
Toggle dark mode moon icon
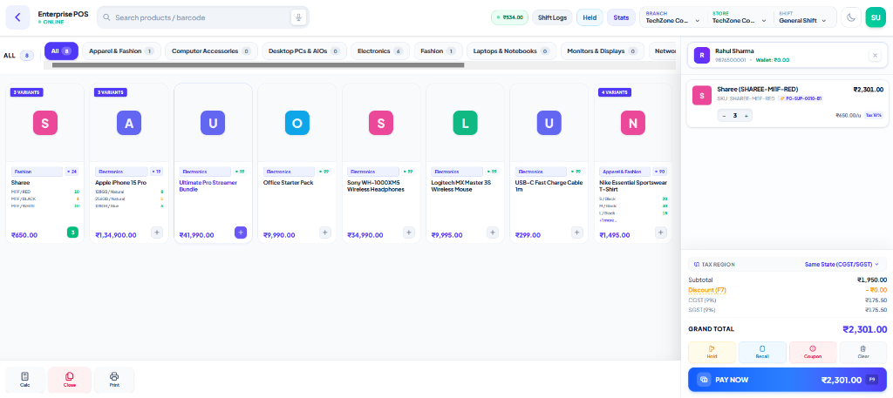[x=851, y=17]
